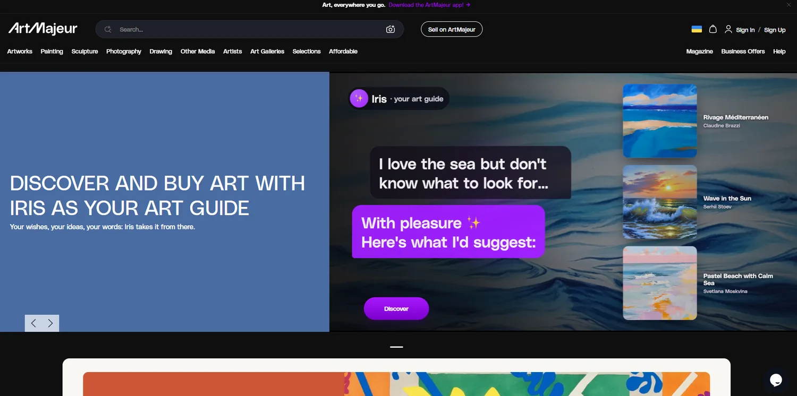Click the ArtMajeur logo
Viewport: 797px width, 396px height.
click(43, 29)
